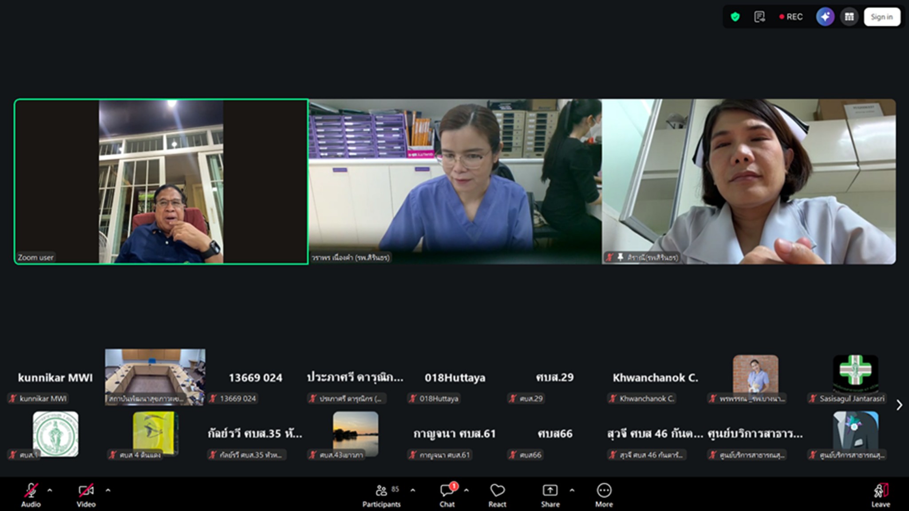Select the Zoom user video tile

(x=161, y=181)
